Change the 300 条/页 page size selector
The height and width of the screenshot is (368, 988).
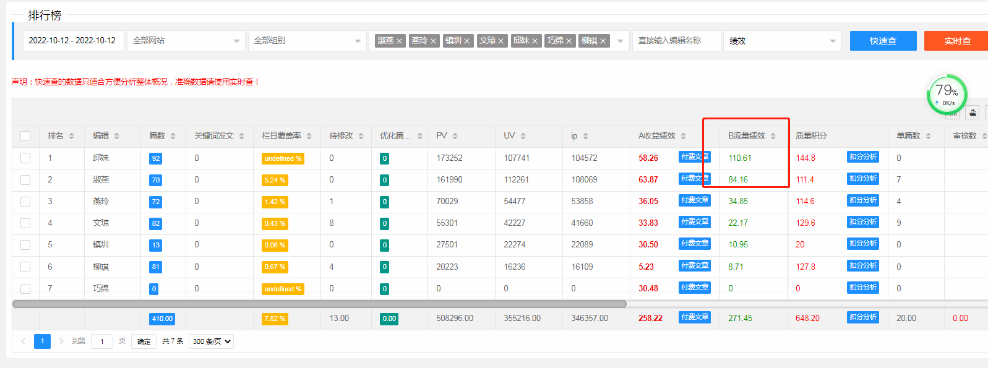(212, 341)
